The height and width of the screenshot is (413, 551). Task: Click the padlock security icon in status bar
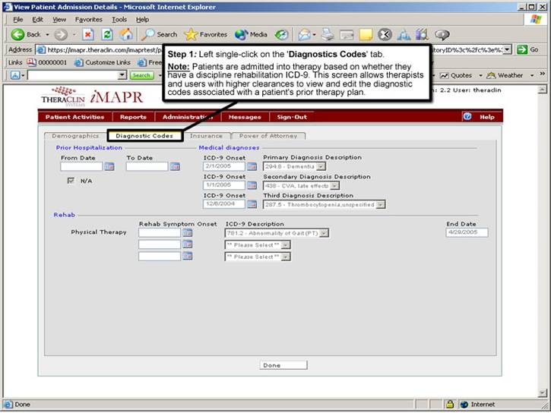coord(449,404)
